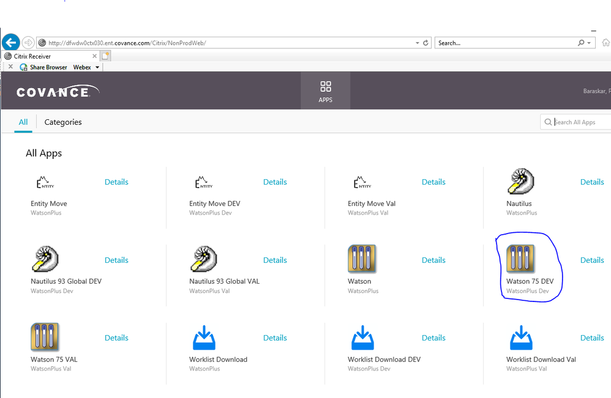Launch Watson 75 VAL app icon
Viewport: 611px width, 398px height.
45,337
